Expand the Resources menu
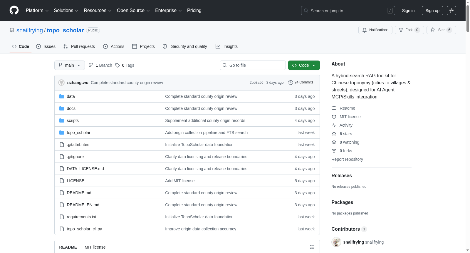 [98, 11]
